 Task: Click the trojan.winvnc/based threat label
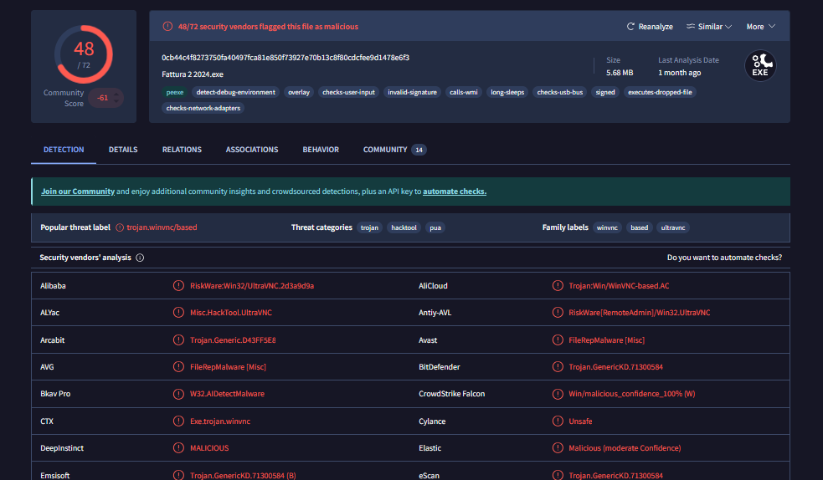pyautogui.click(x=162, y=227)
